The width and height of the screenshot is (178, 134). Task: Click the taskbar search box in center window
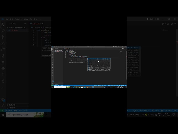tap(62, 87)
